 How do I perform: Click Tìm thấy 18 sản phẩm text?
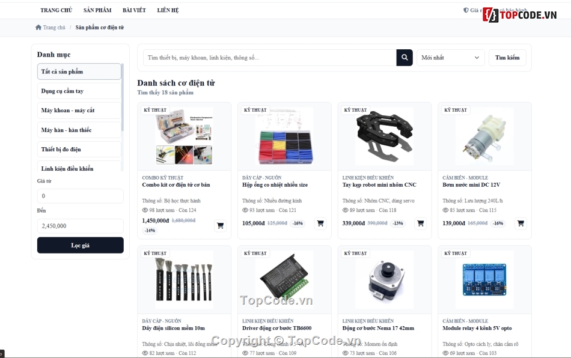(x=165, y=93)
